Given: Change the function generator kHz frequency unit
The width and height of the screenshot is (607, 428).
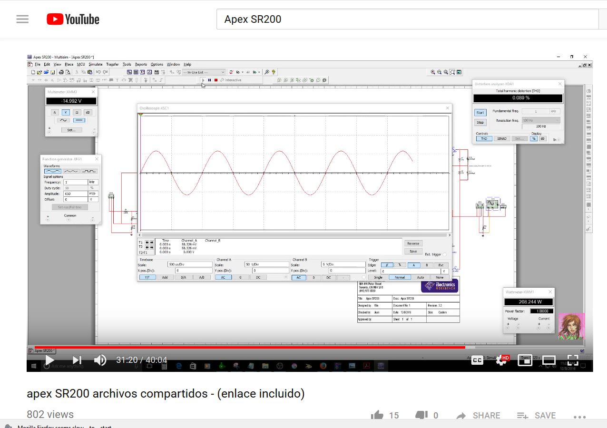Looking at the screenshot, I should point(93,182).
